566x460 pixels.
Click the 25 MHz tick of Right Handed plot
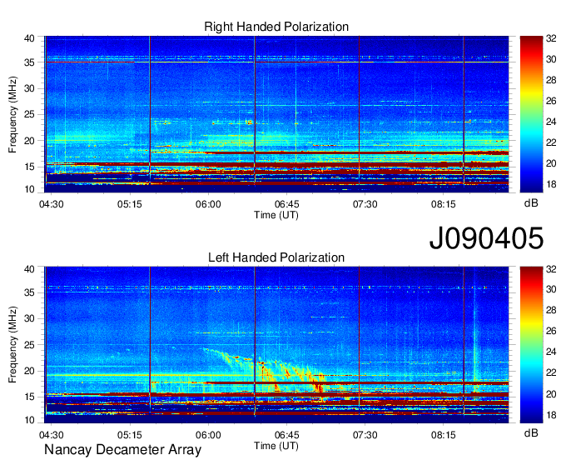click(x=29, y=114)
